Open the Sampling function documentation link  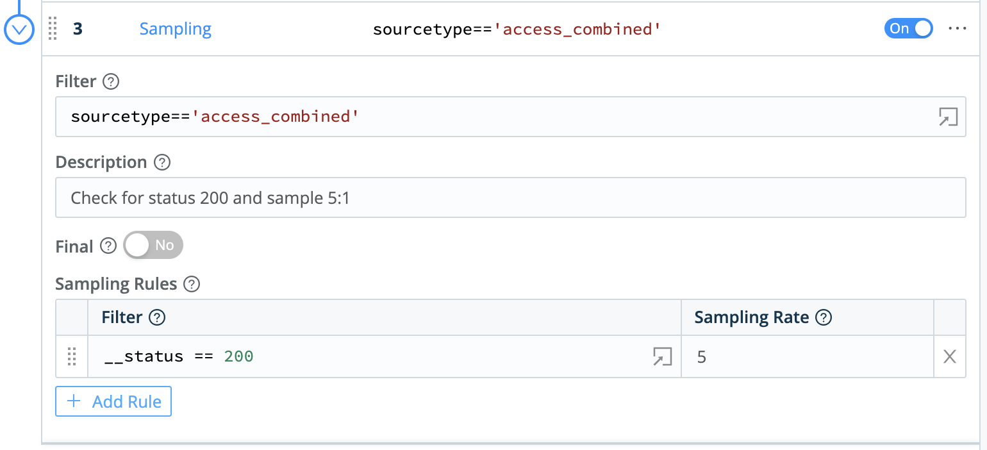tap(175, 28)
